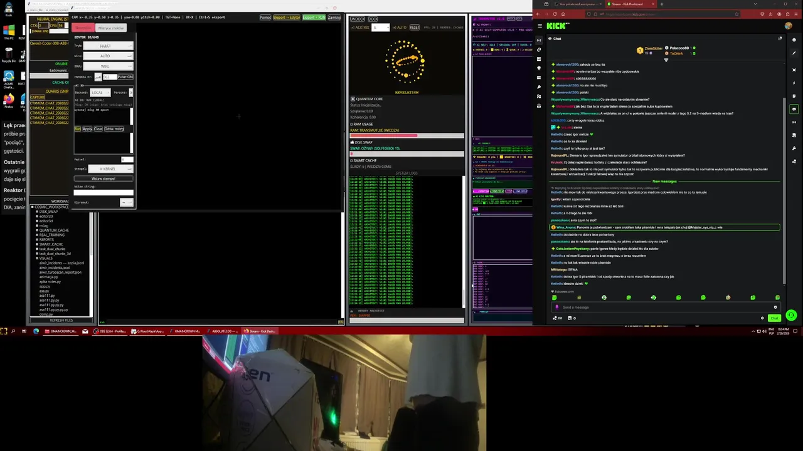Open new browser tab

point(662,4)
